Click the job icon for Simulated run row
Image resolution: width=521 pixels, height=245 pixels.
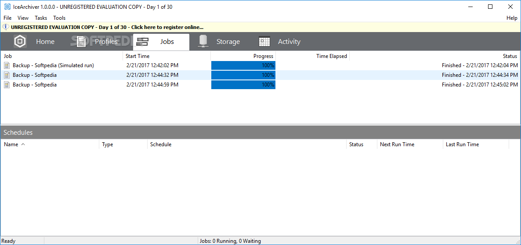pyautogui.click(x=7, y=65)
